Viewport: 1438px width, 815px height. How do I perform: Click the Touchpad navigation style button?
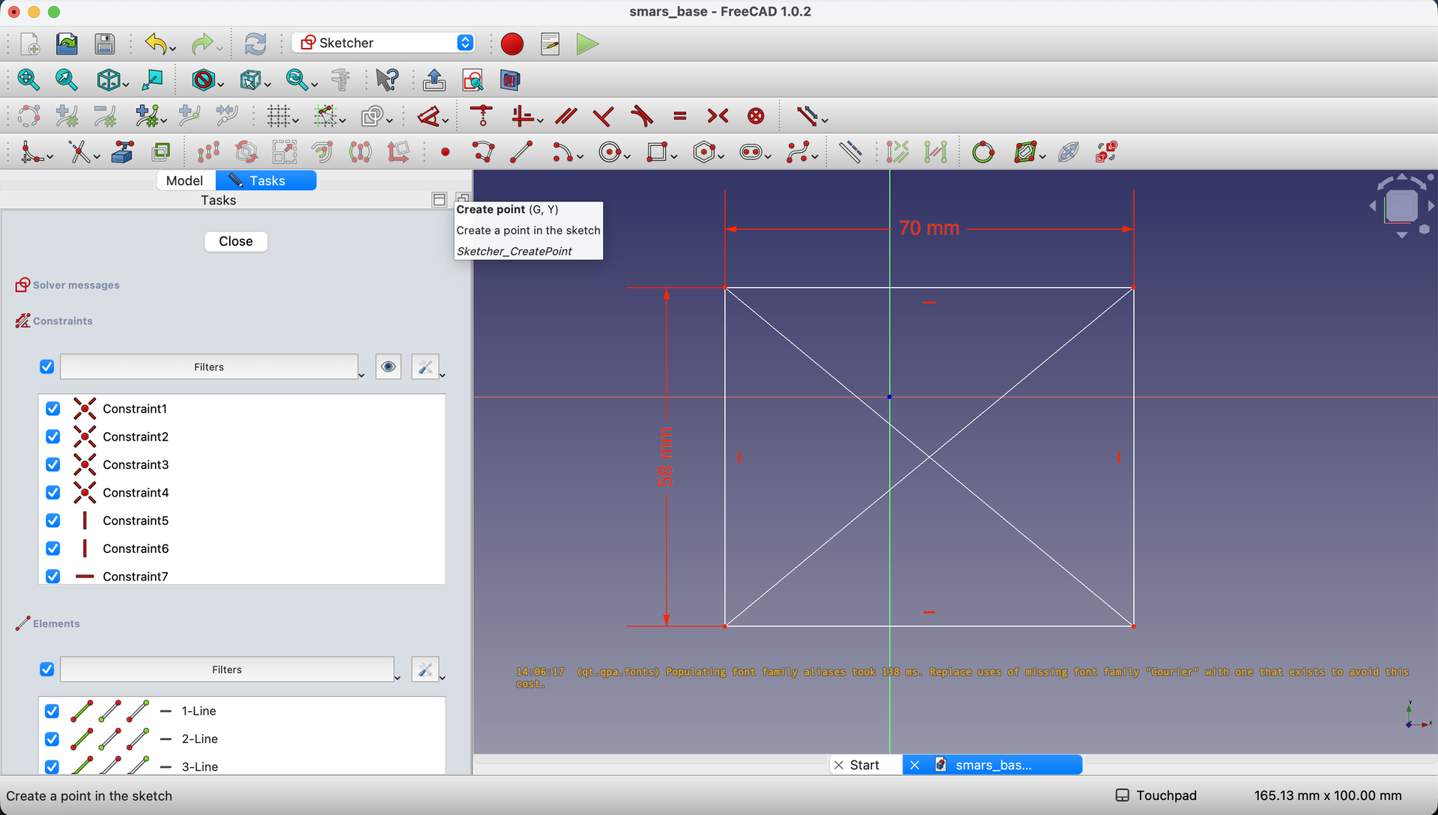[1156, 796]
